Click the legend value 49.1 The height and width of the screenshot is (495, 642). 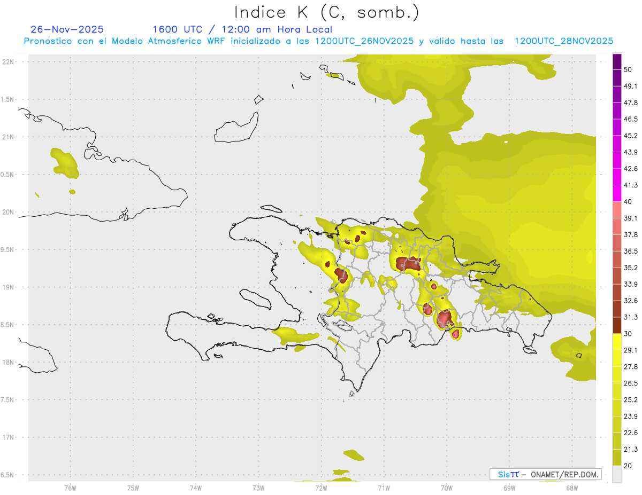tap(631, 86)
